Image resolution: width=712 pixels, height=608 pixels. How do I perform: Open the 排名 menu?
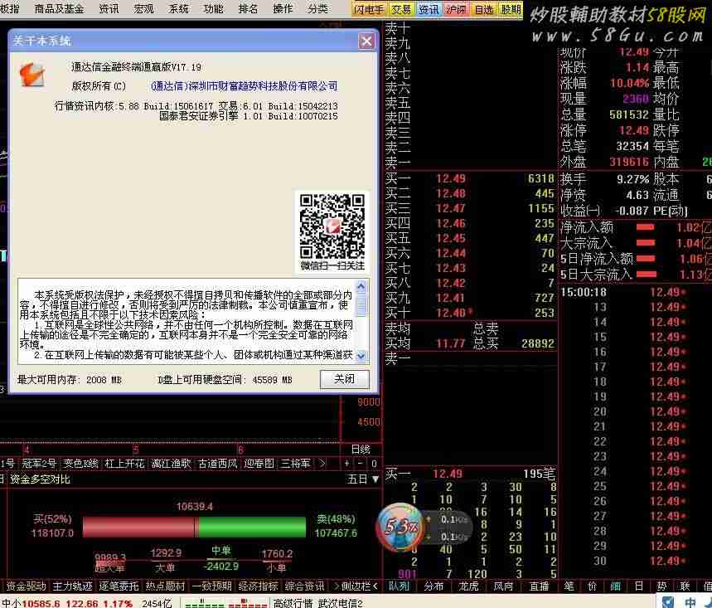tap(248, 8)
